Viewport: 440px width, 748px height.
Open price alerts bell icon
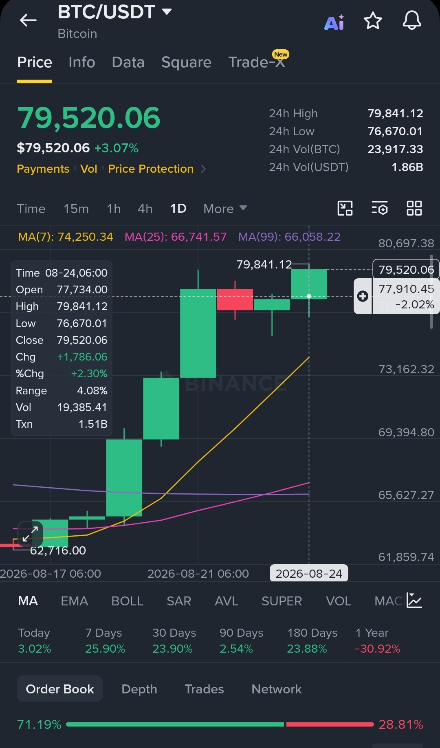pyautogui.click(x=412, y=20)
